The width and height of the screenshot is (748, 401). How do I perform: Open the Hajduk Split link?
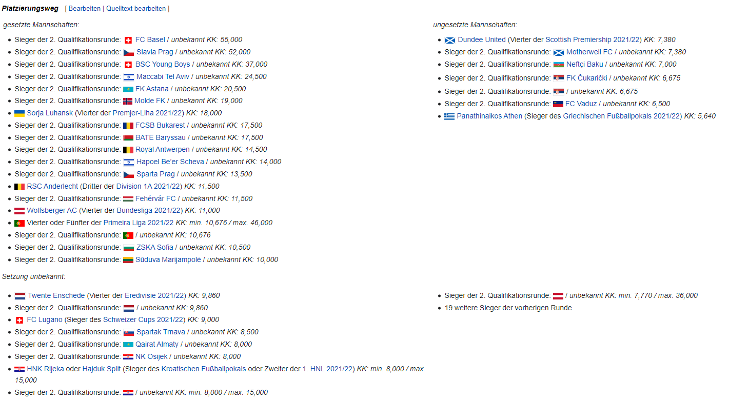click(x=102, y=369)
